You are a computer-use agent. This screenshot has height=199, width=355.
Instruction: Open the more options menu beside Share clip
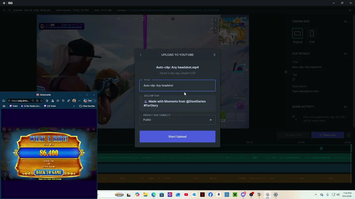349,135
